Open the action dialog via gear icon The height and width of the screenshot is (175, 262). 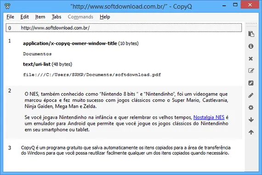pyautogui.click(x=251, y=108)
